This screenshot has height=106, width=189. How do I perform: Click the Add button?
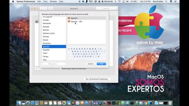click(101, 64)
